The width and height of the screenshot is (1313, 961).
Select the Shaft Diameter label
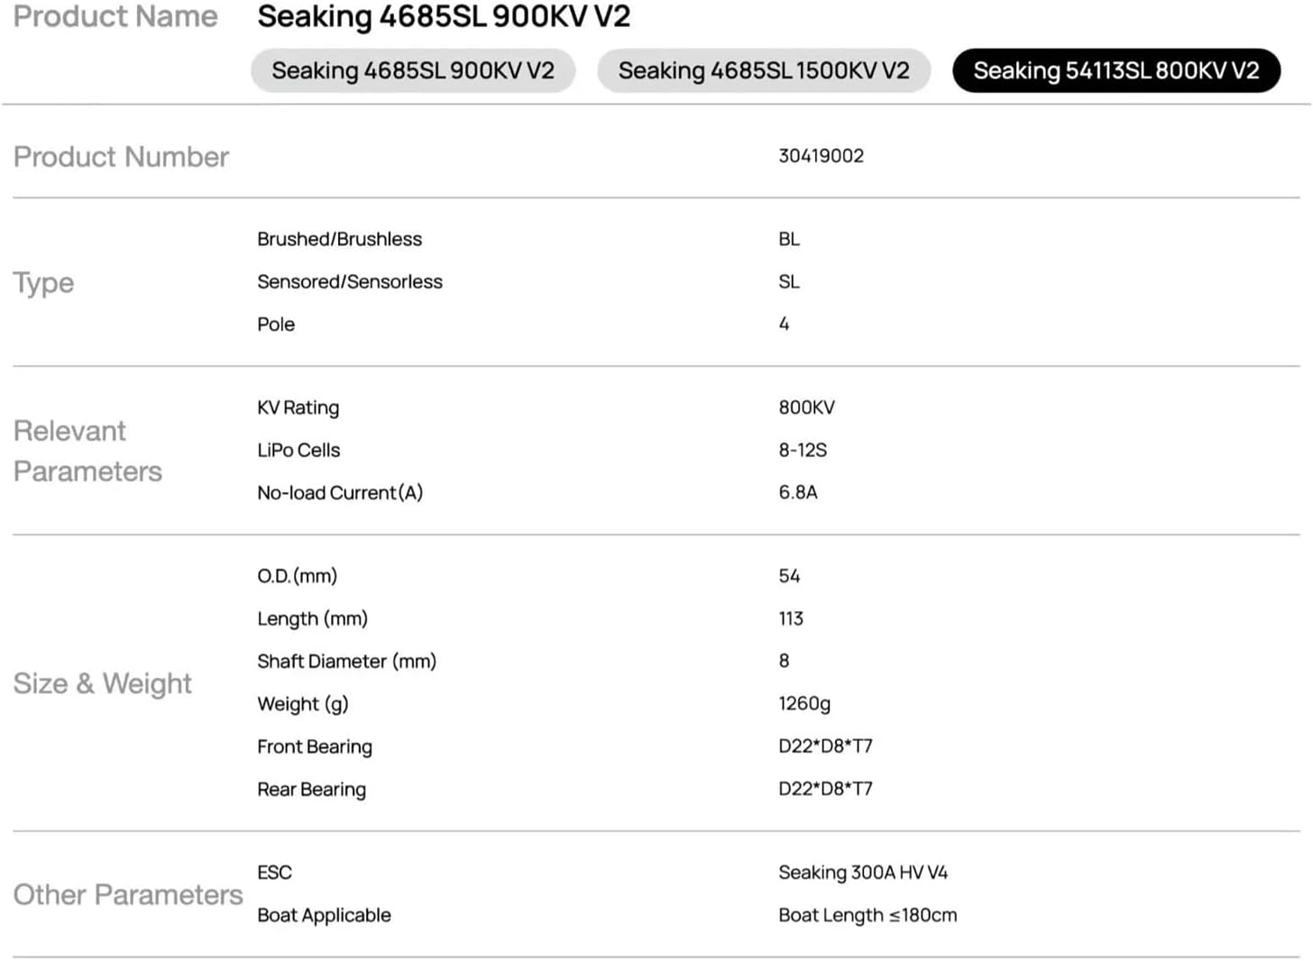[x=346, y=661]
